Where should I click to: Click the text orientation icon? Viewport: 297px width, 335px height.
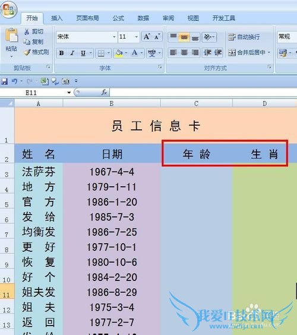pyautogui.click(x=208, y=37)
